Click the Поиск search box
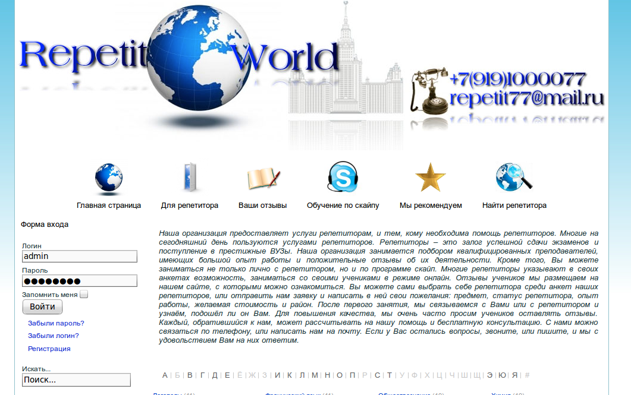Image resolution: width=631 pixels, height=395 pixels. pos(76,379)
